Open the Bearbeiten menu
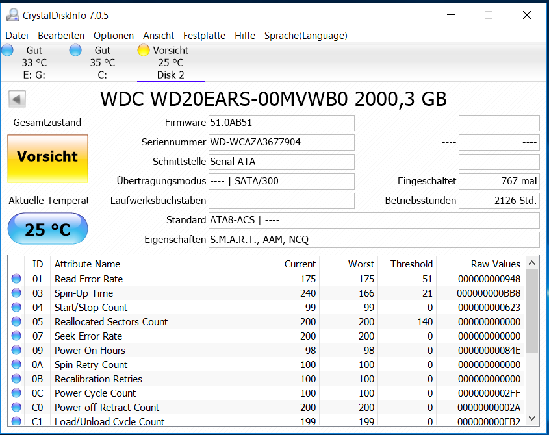The height and width of the screenshot is (435, 549). 61,36
